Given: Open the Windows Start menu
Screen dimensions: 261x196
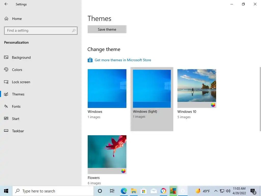Looking at the screenshot, I should [x=6, y=191].
